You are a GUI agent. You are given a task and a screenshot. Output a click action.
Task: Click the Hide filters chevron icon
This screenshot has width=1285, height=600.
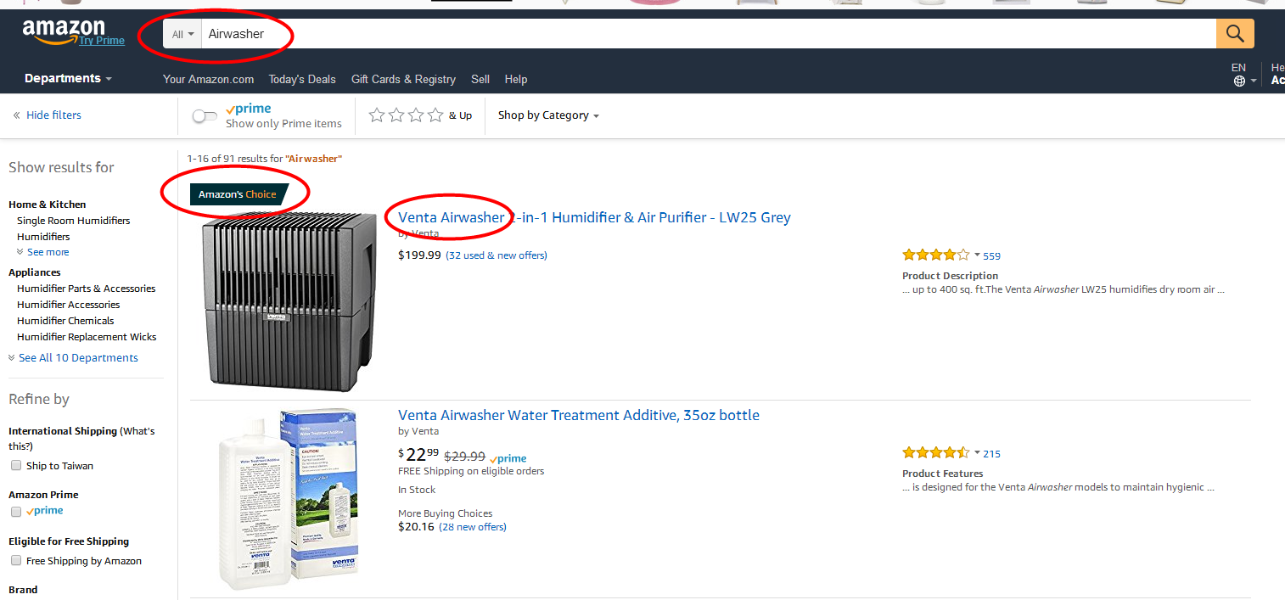[16, 115]
